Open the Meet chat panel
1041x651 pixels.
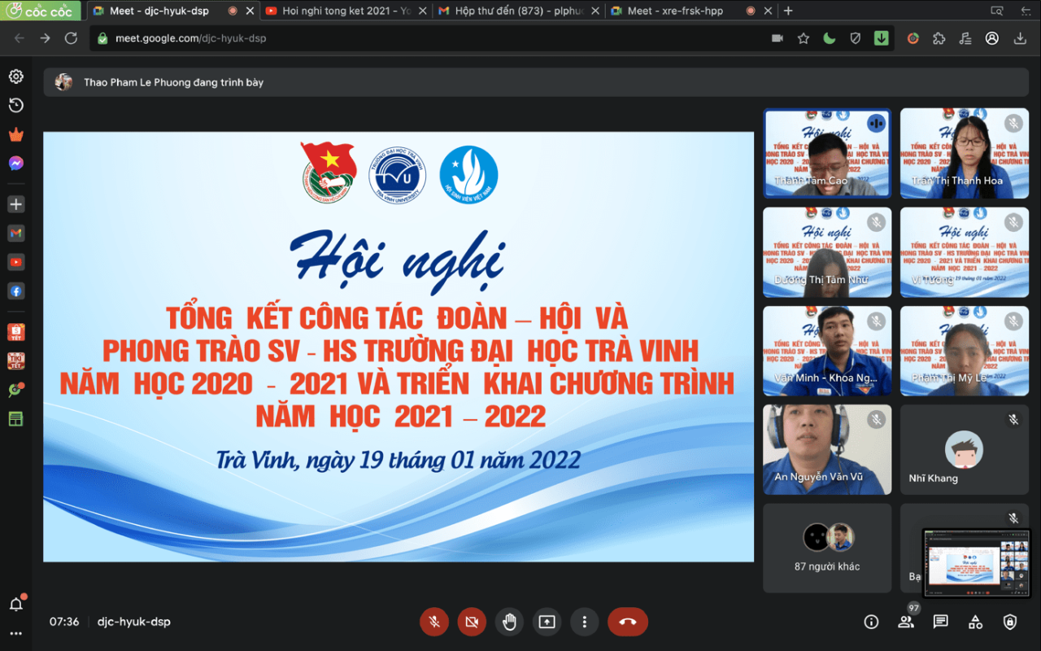941,622
